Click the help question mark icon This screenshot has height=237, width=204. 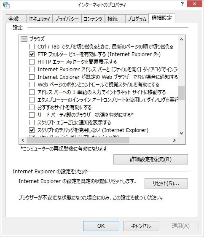click(x=183, y=4)
